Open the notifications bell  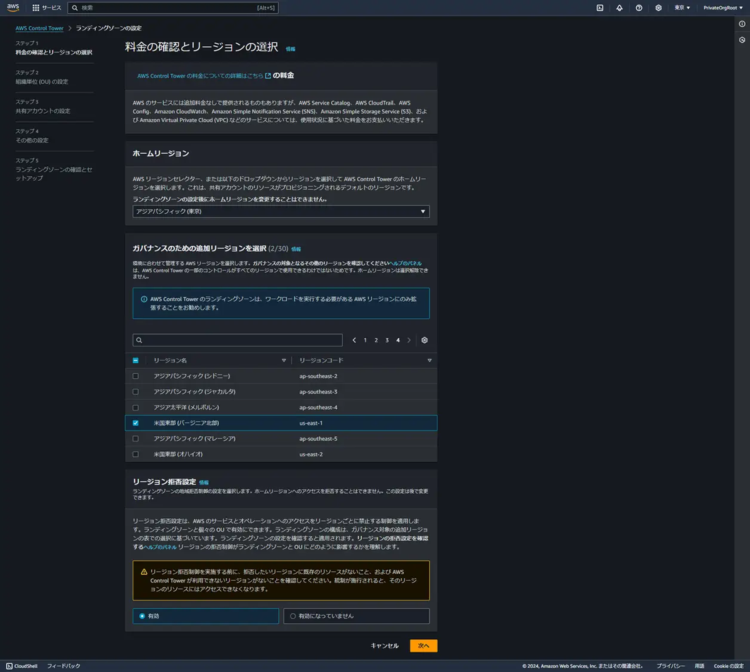point(619,8)
